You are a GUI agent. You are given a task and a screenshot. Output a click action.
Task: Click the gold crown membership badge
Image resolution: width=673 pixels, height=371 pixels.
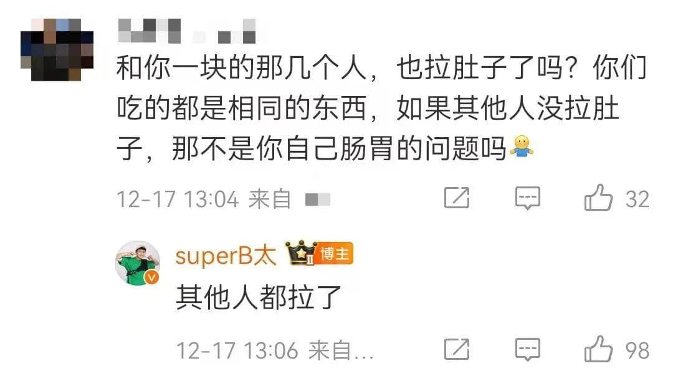(301, 253)
